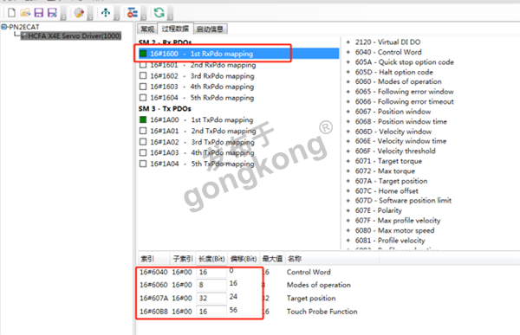Select the Touch Probe Function name cell
The height and width of the screenshot is (335, 520).
(x=322, y=312)
